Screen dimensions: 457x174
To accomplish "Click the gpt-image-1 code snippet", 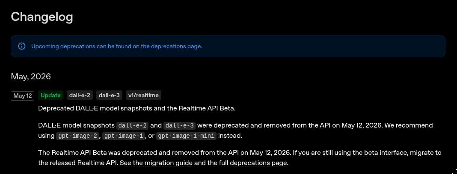I will pyautogui.click(x=125, y=136).
